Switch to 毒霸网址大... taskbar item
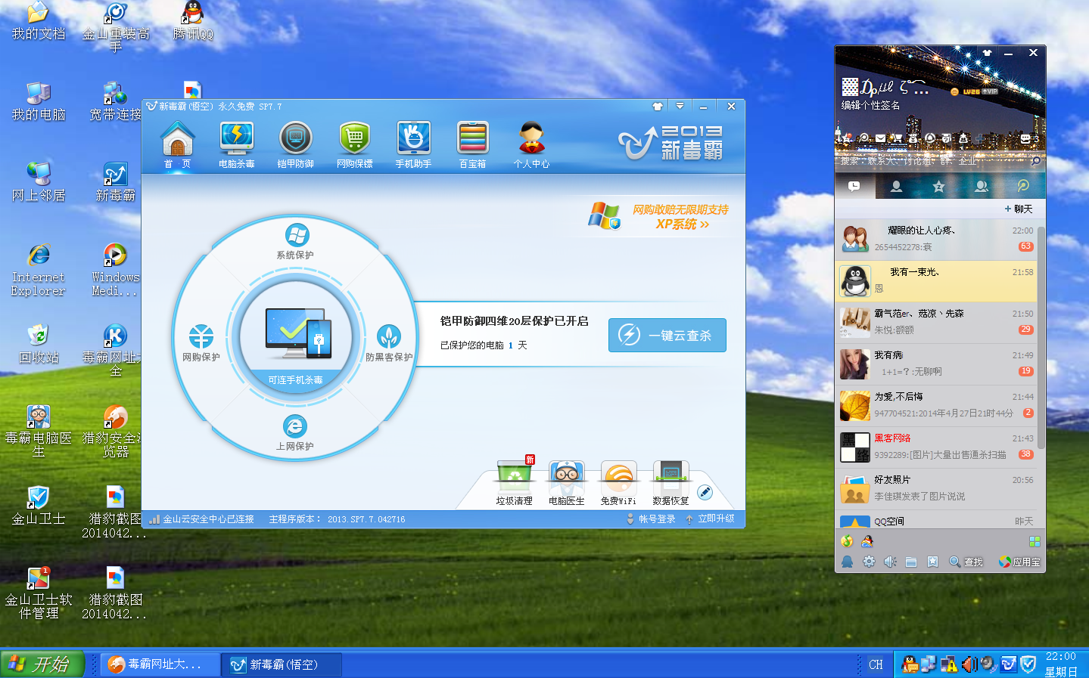The image size is (1089, 678). click(160, 664)
